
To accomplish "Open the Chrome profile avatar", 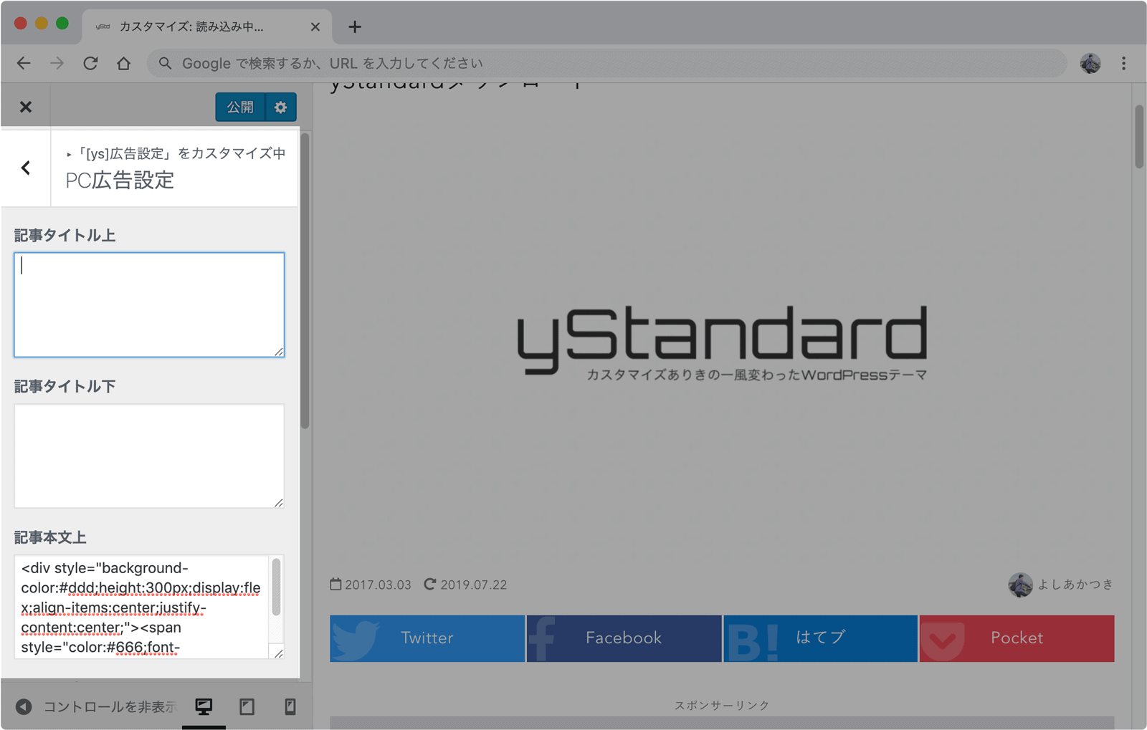I will [x=1090, y=63].
